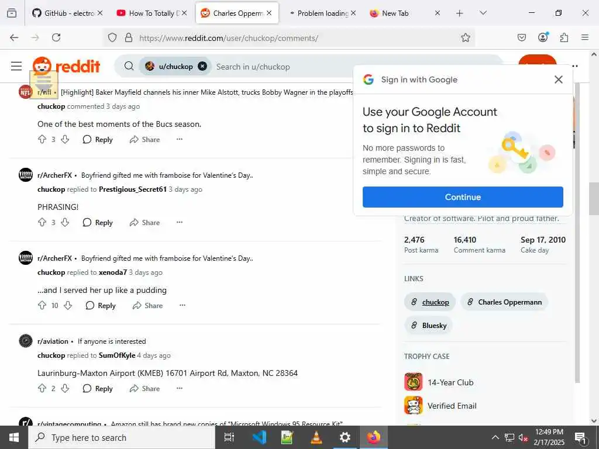Open the Save to Pocket icon
Image resolution: width=599 pixels, height=449 pixels.
point(521,37)
